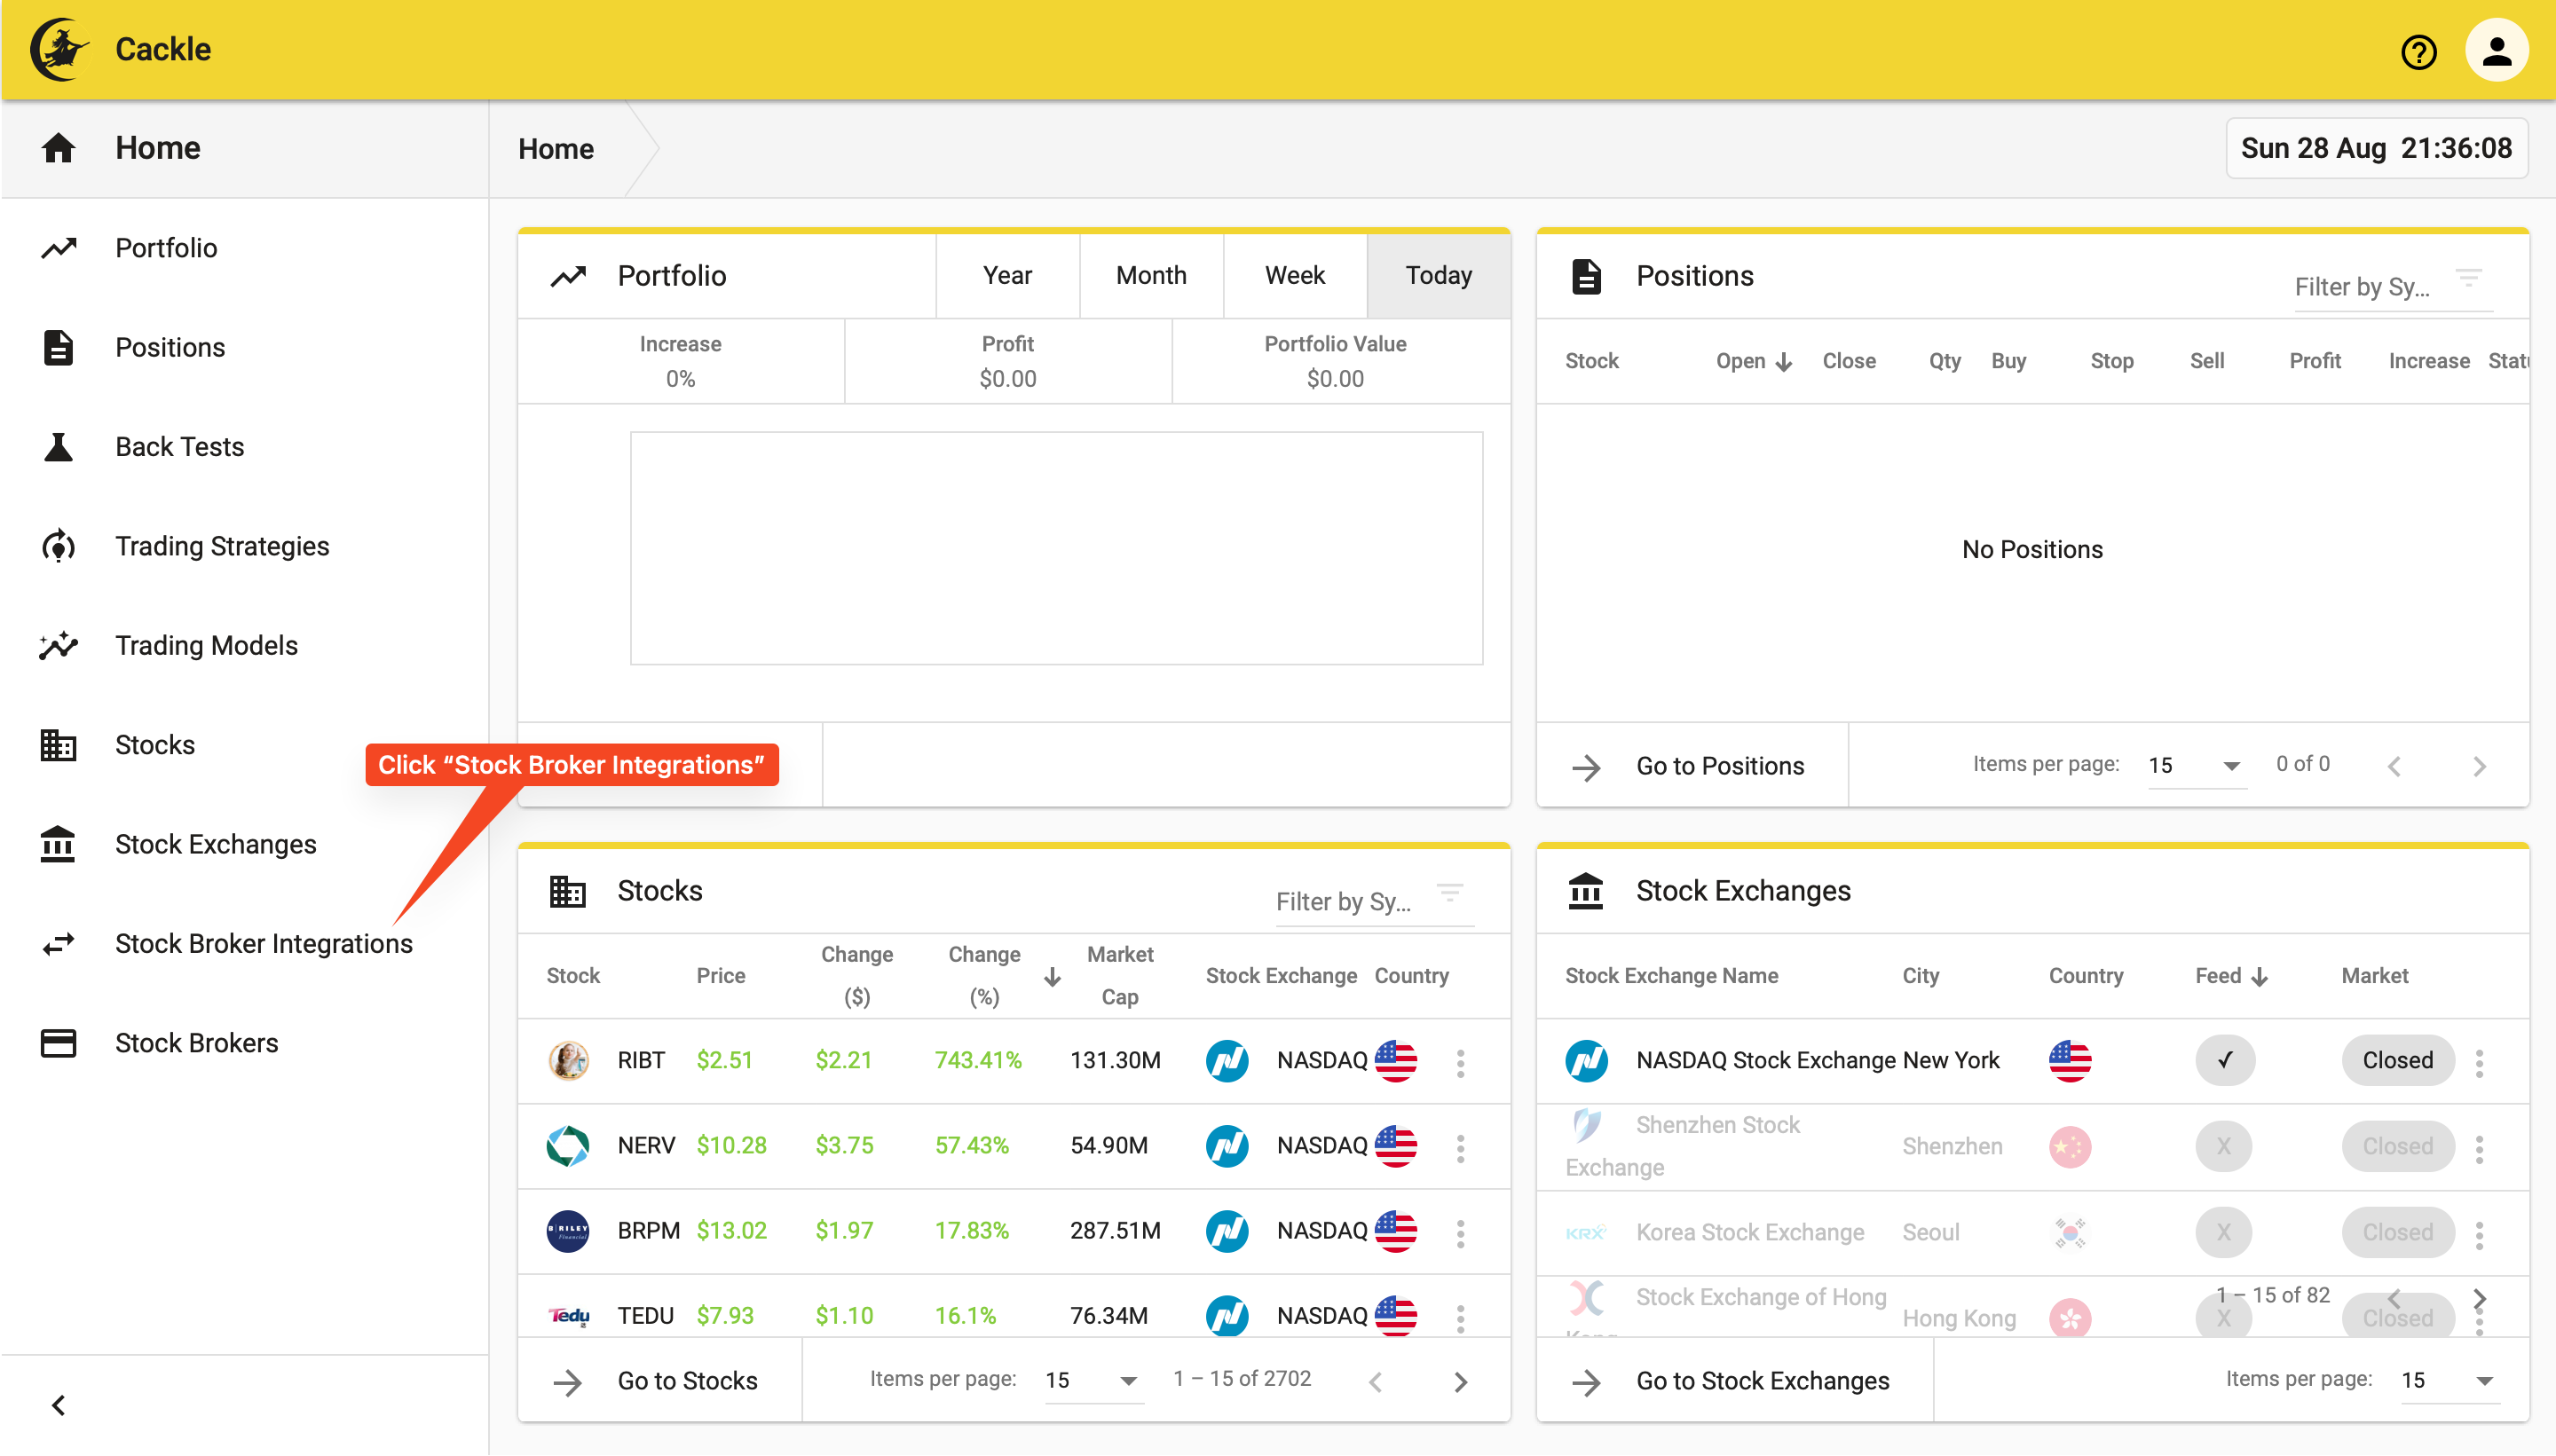This screenshot has height=1456, width=2556.
Task: Click the RIBT company logo
Action: tap(567, 1060)
